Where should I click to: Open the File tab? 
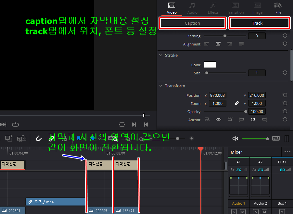pyautogui.click(x=278, y=7)
